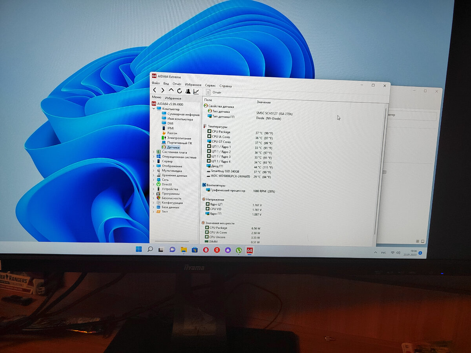Click the Тест tree icon

[x=158, y=212]
